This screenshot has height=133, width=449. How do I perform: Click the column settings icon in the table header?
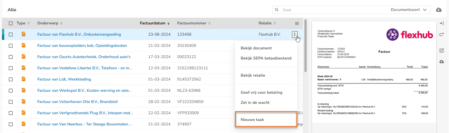coord(297,23)
